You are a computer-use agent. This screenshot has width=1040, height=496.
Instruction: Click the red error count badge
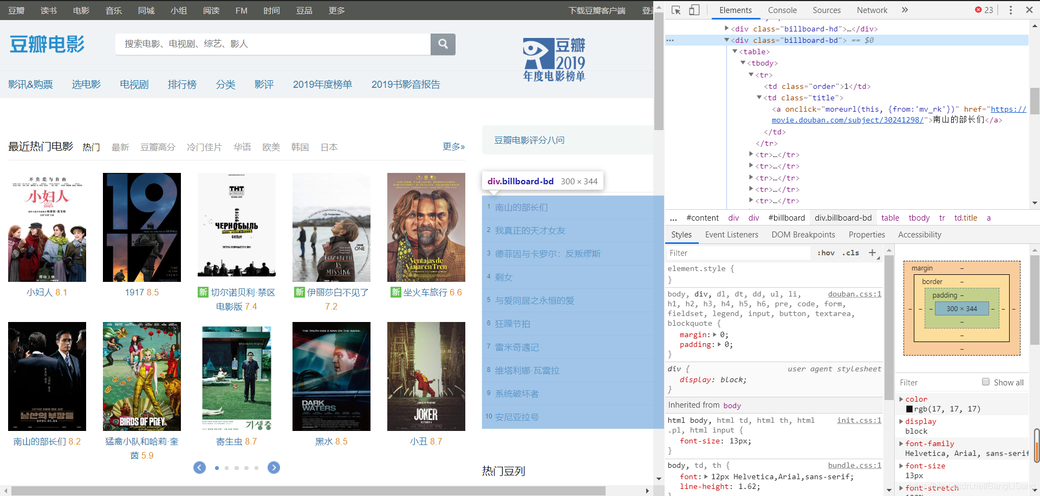tap(984, 10)
